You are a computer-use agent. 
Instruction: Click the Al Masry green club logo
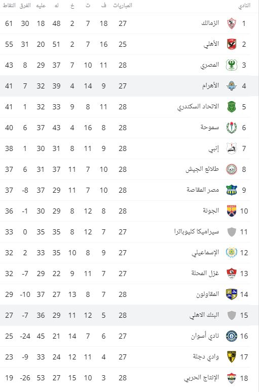click(x=232, y=65)
